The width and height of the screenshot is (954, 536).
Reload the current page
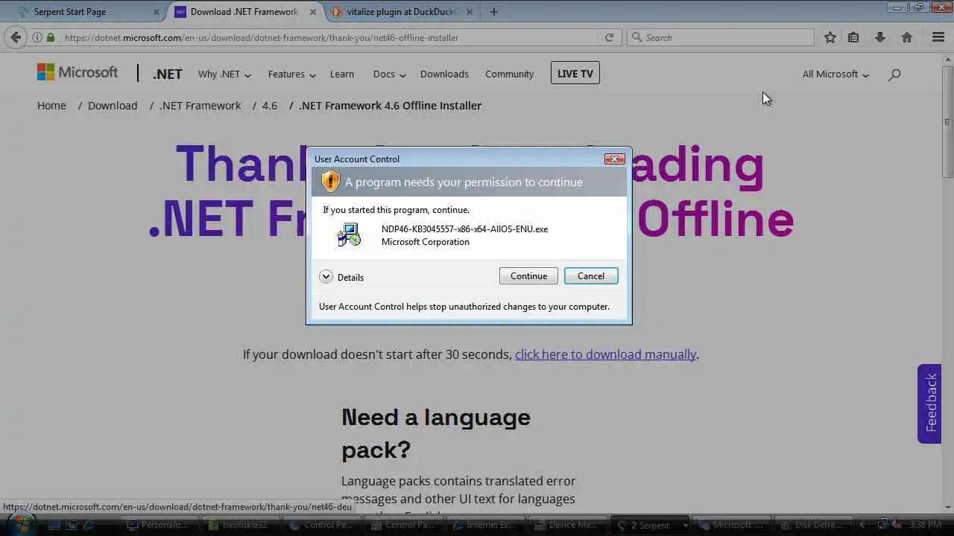click(x=609, y=37)
